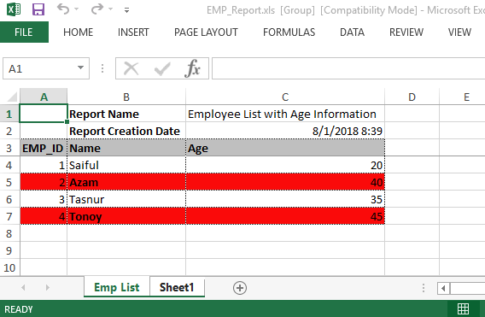Image resolution: width=485 pixels, height=317 pixels.
Task: Open the FILE tab
Action: coord(24,32)
